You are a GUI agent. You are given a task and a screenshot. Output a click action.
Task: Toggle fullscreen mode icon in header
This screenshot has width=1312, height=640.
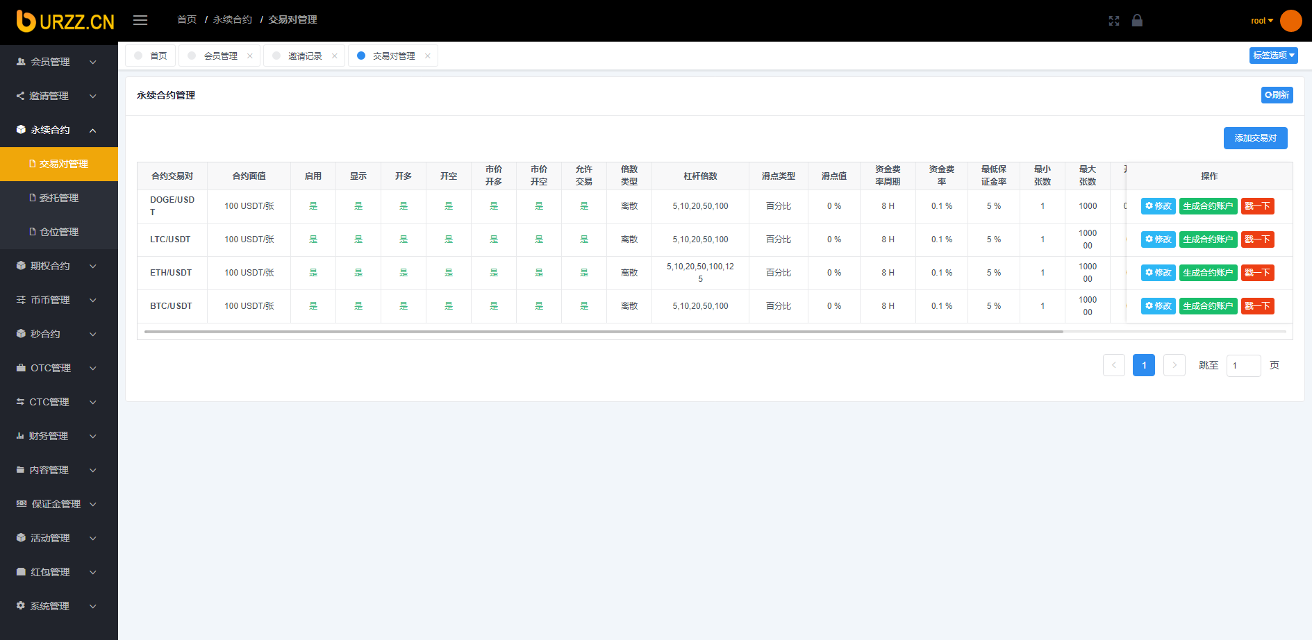(1114, 21)
